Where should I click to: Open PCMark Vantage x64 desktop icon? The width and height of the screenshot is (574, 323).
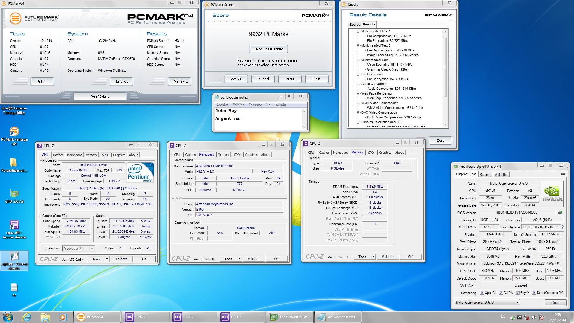click(14, 136)
